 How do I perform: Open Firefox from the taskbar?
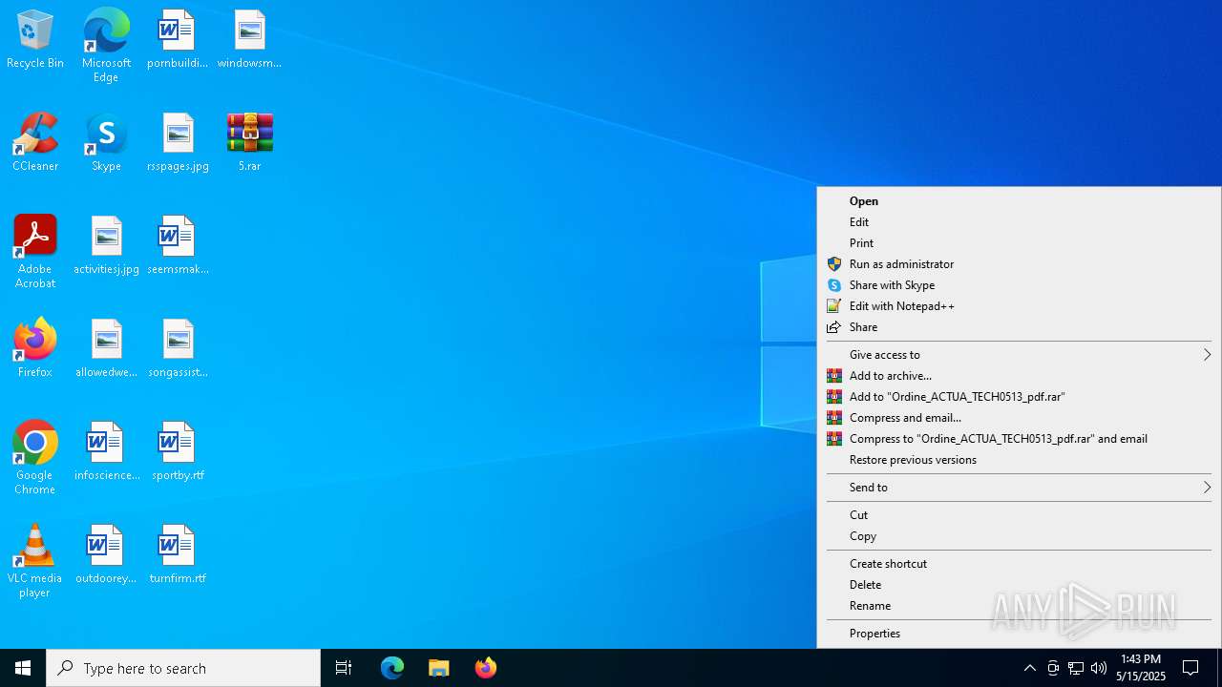click(x=486, y=668)
